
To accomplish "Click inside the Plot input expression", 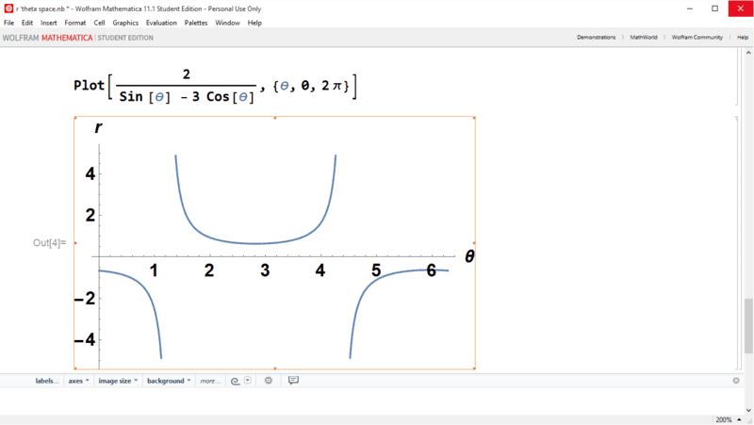I will coord(212,87).
